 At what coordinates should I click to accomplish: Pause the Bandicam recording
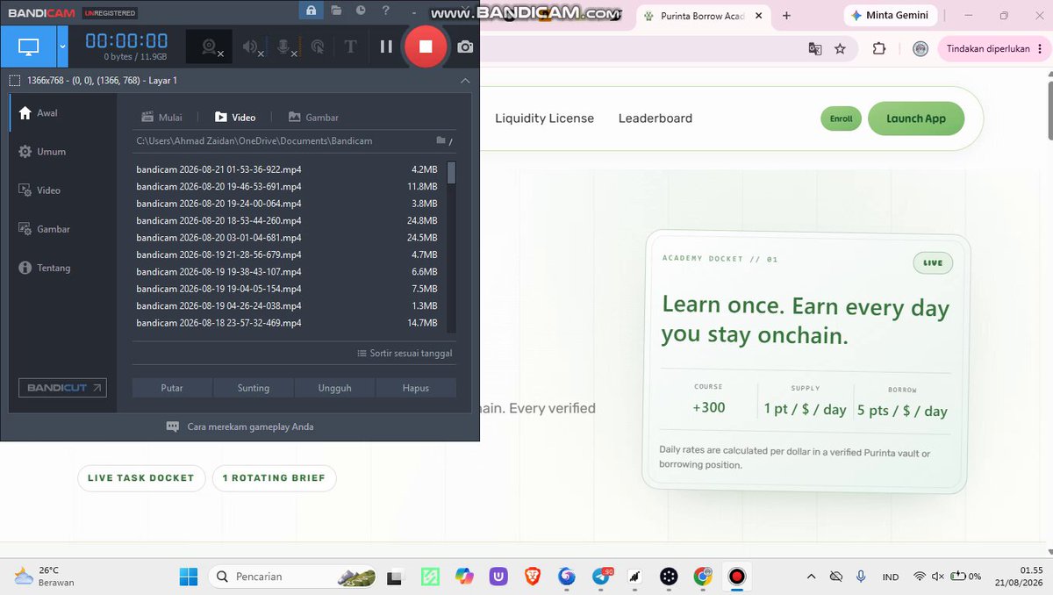click(x=386, y=47)
